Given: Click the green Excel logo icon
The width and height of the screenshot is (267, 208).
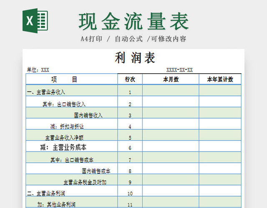Looking at the screenshot, I should pyautogui.click(x=35, y=20).
